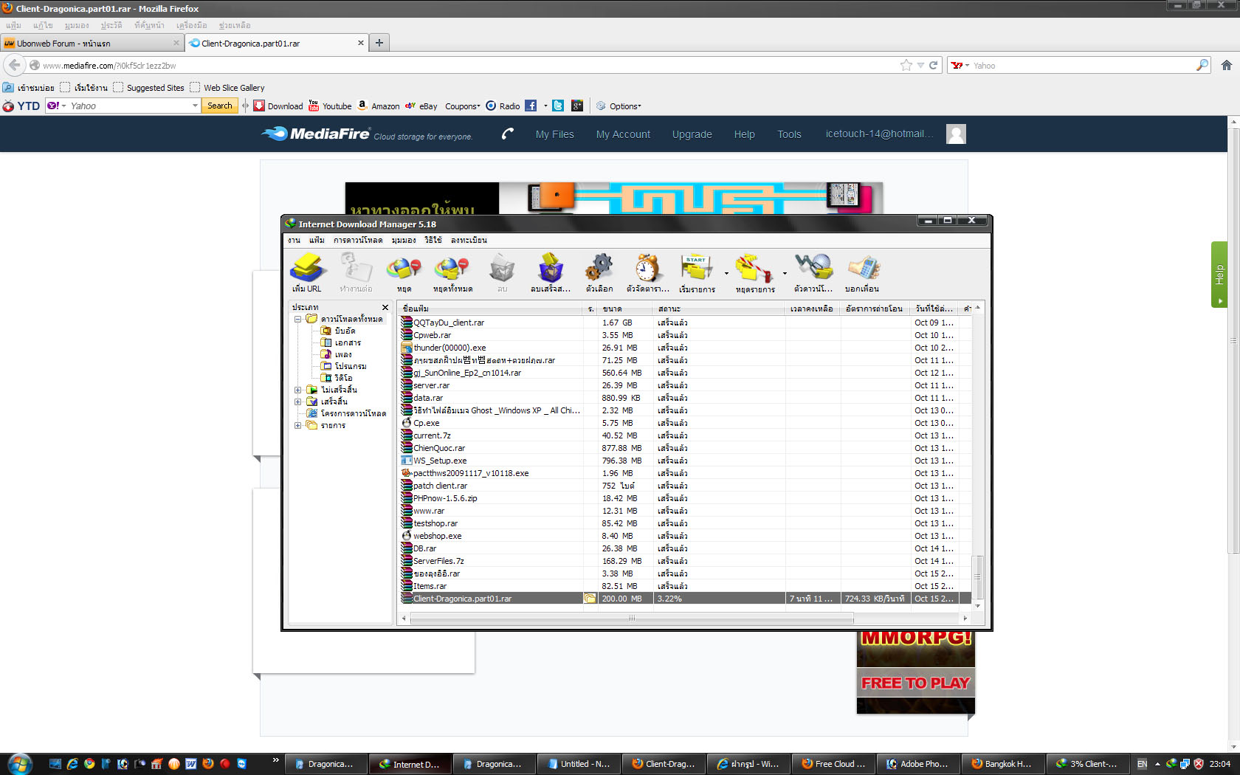Click the Google+ icon in YTD toolbar
The image size is (1240, 775).
point(577,106)
